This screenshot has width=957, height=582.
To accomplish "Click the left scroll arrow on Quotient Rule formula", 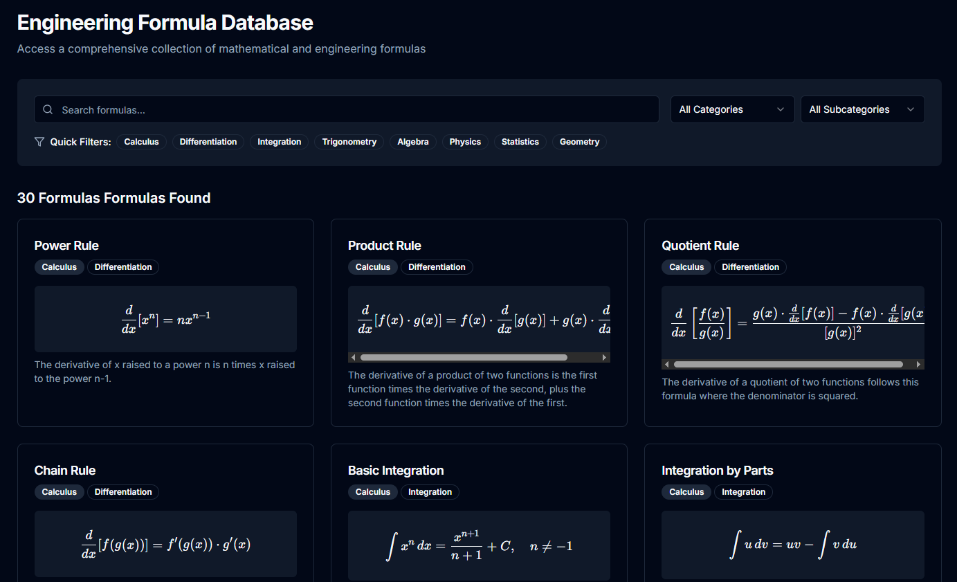I will click(666, 363).
